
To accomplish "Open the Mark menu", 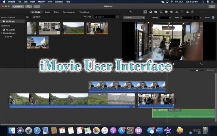I will click(x=33, y=2).
